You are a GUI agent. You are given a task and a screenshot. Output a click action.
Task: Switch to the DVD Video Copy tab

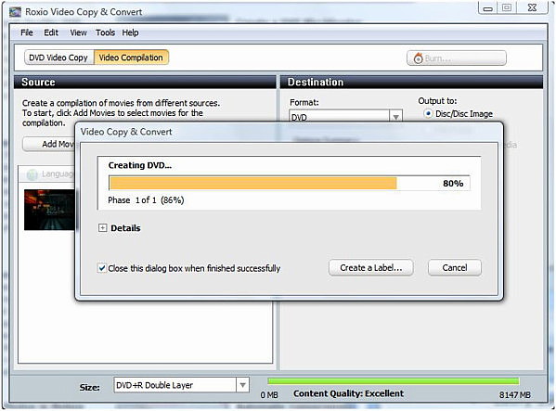58,58
